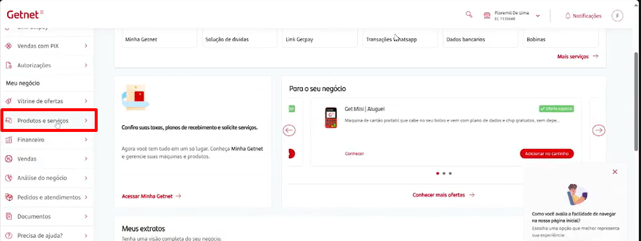The height and width of the screenshot is (241, 641).
Task: Expand Vitrine de ofertas chevron
Action: tap(86, 101)
